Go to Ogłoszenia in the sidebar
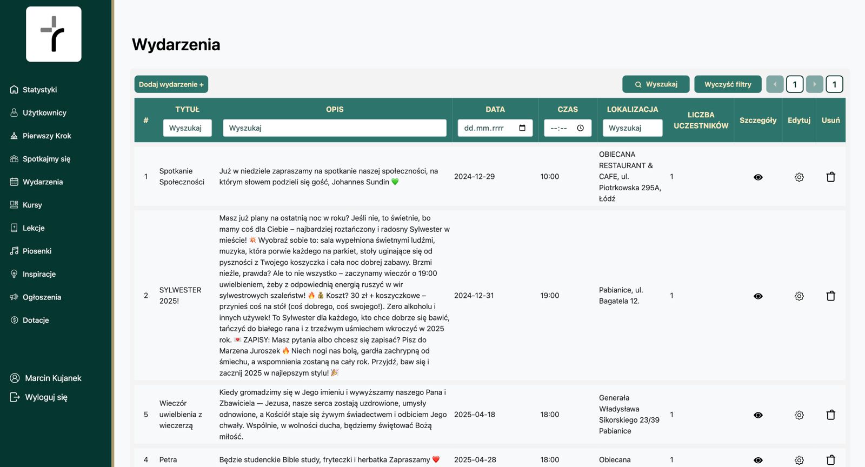Image resolution: width=865 pixels, height=467 pixels. (36, 297)
